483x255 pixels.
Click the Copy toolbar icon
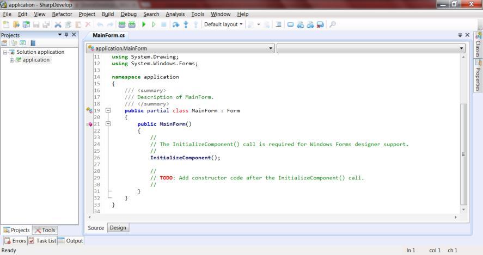coord(68,24)
